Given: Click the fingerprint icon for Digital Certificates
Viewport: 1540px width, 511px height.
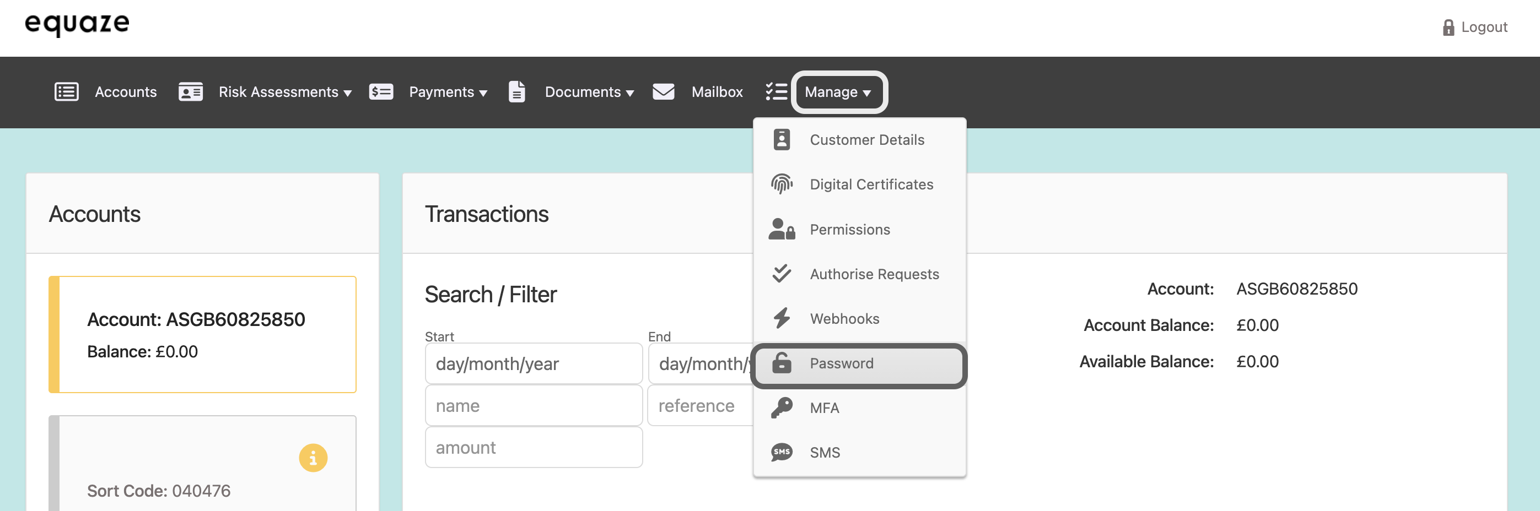Looking at the screenshot, I should pyautogui.click(x=782, y=184).
